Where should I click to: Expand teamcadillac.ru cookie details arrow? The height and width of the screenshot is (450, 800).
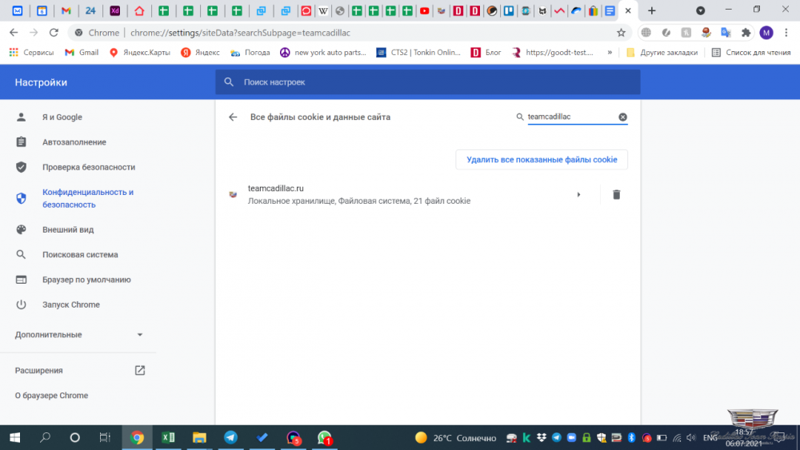pyautogui.click(x=578, y=195)
